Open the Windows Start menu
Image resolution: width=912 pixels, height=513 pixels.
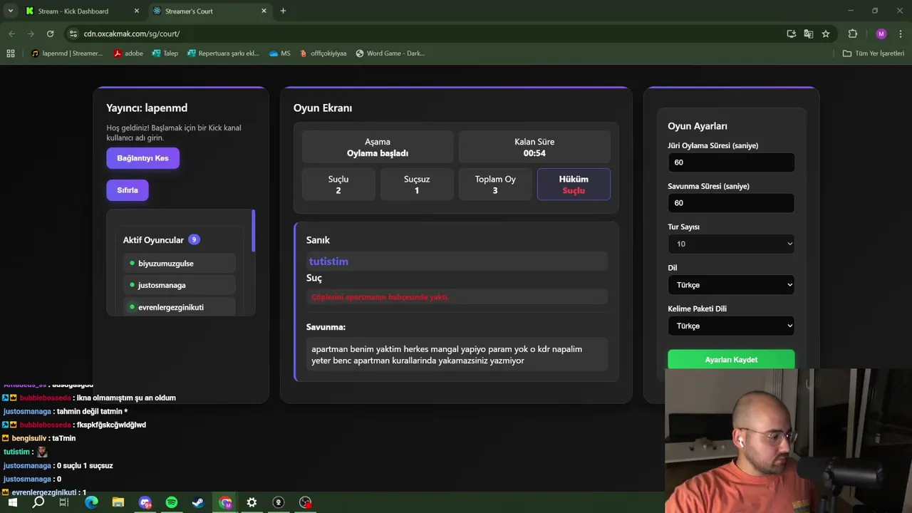click(12, 502)
